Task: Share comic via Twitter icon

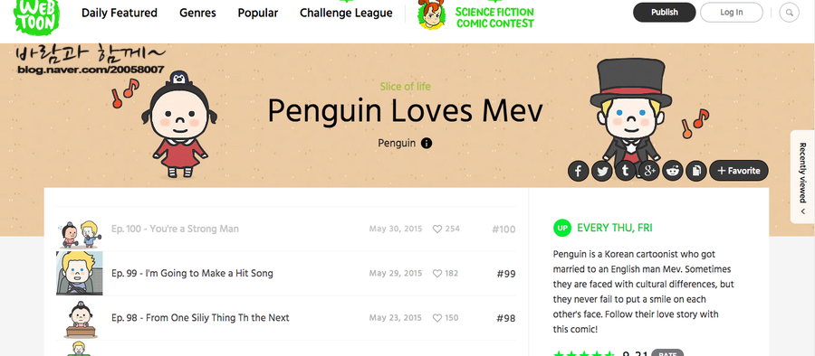Action: pos(602,171)
